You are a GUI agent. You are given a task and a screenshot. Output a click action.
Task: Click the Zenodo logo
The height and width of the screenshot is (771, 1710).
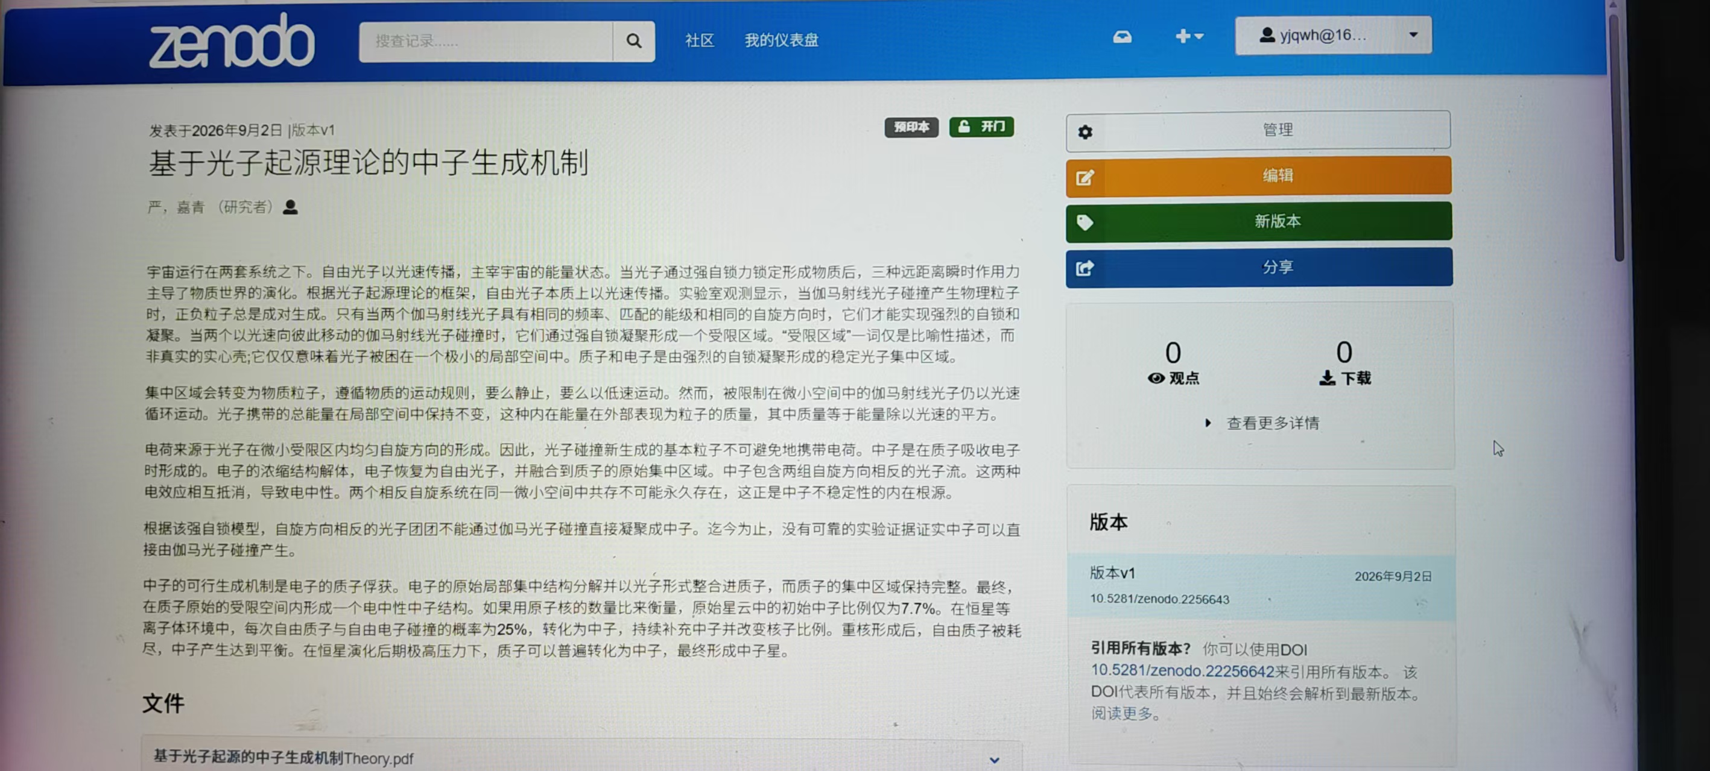click(232, 41)
